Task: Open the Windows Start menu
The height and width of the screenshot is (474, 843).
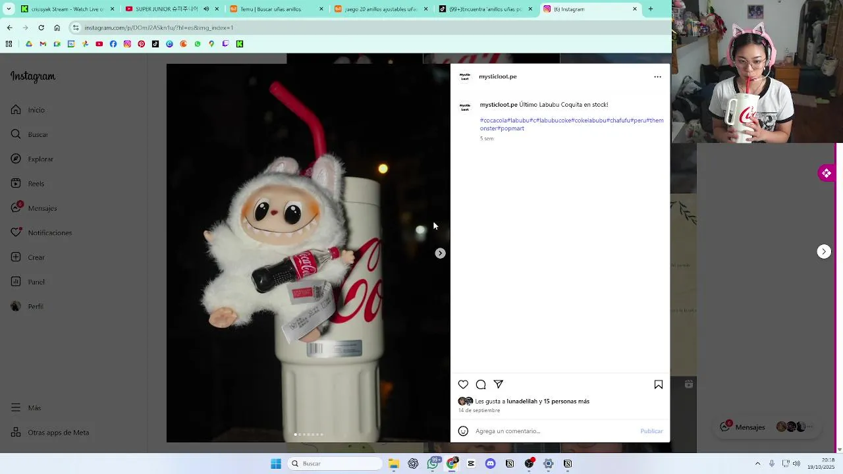Action: coord(276,464)
